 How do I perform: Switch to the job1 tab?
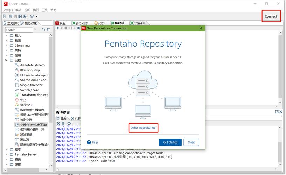pos(100,23)
